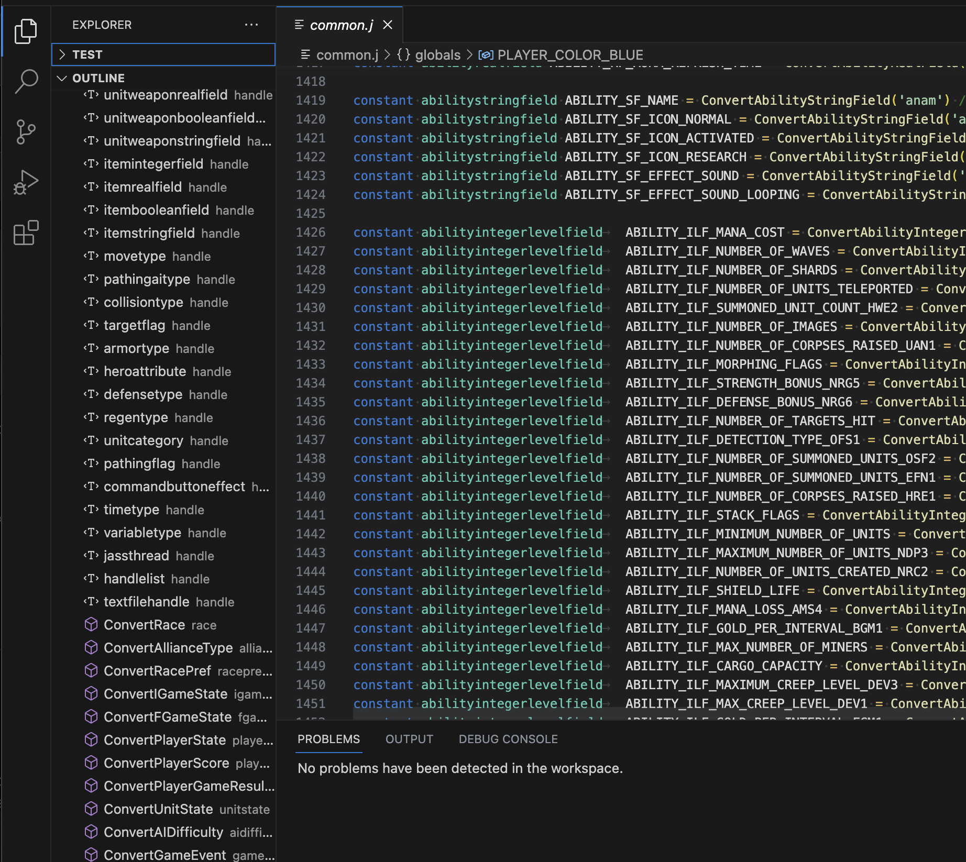The height and width of the screenshot is (862, 966).
Task: Open the Run and Debug view
Action: coord(26,182)
